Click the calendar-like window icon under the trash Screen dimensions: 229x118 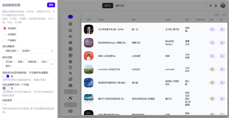70,68
